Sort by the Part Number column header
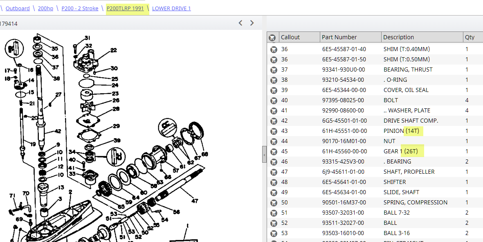 coord(350,37)
